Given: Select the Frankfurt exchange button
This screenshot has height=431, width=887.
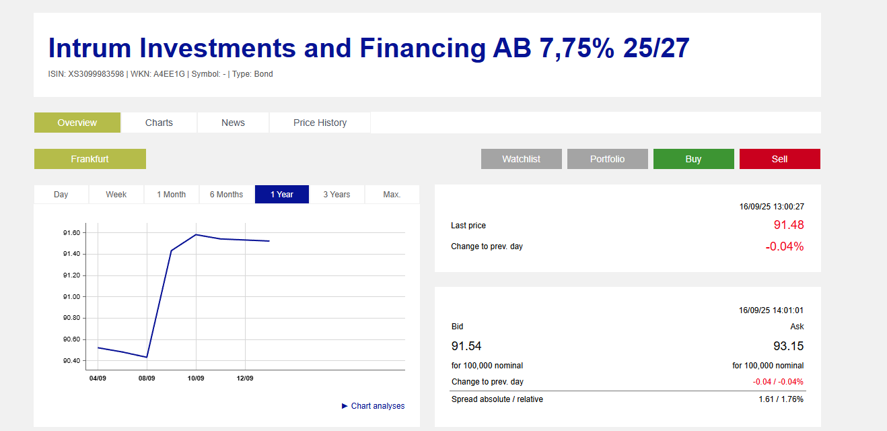Looking at the screenshot, I should (90, 159).
